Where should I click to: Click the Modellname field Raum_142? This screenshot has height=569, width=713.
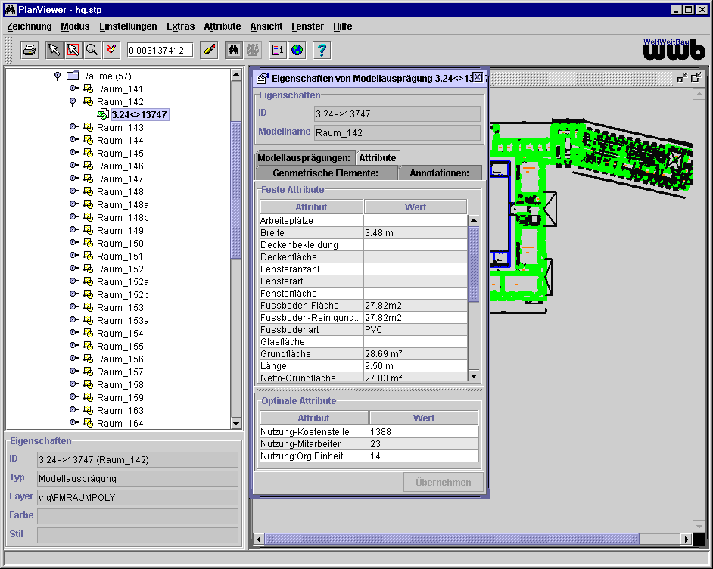(x=397, y=132)
